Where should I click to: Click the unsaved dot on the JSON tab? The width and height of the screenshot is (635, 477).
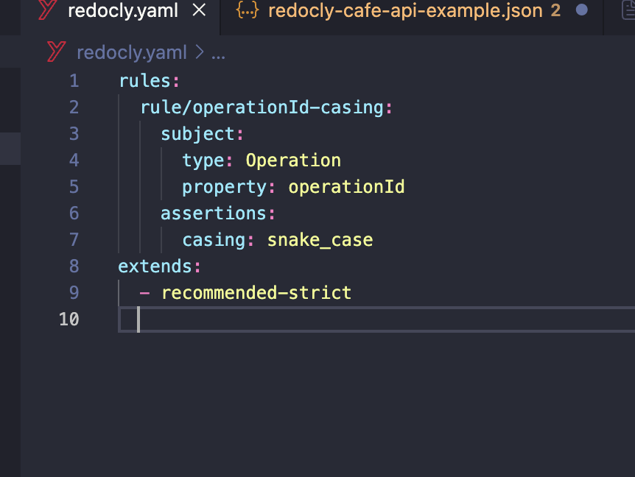point(582,11)
